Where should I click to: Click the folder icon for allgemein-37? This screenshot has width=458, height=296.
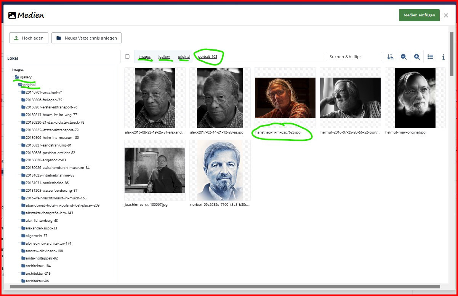[23, 236]
